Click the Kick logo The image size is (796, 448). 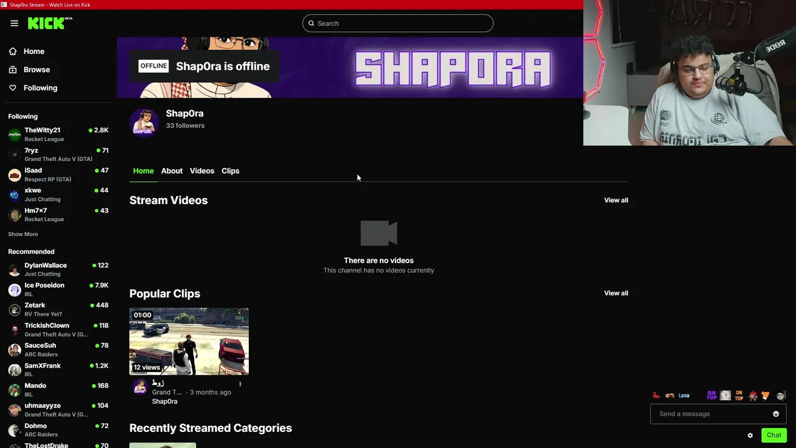coord(50,23)
